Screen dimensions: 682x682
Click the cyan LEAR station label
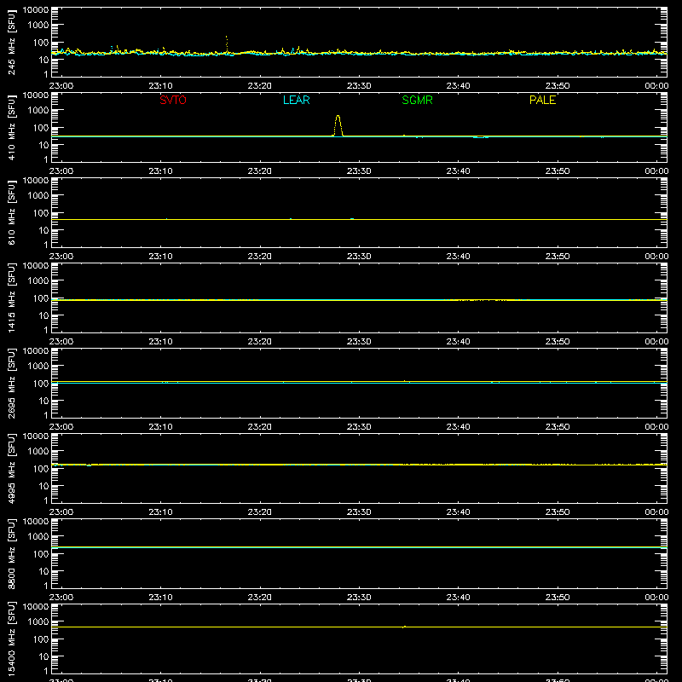296,100
